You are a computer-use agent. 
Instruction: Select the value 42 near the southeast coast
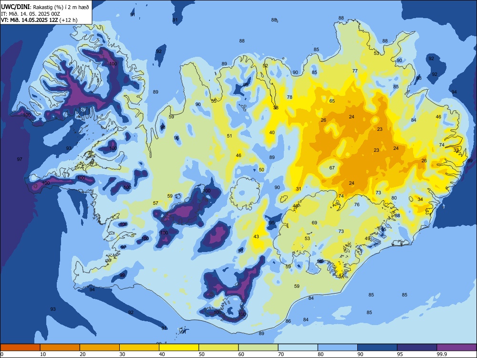[341, 275]
